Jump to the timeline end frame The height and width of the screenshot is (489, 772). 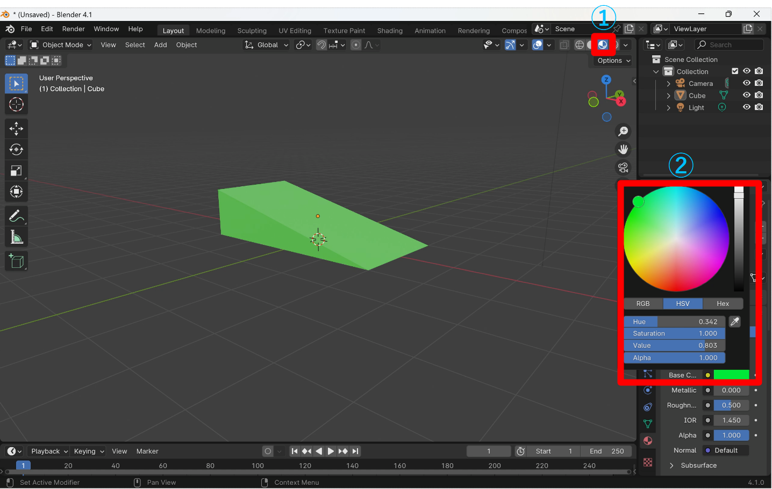coord(355,451)
